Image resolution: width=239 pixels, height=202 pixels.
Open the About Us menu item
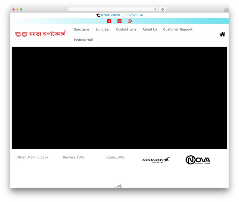(150, 29)
